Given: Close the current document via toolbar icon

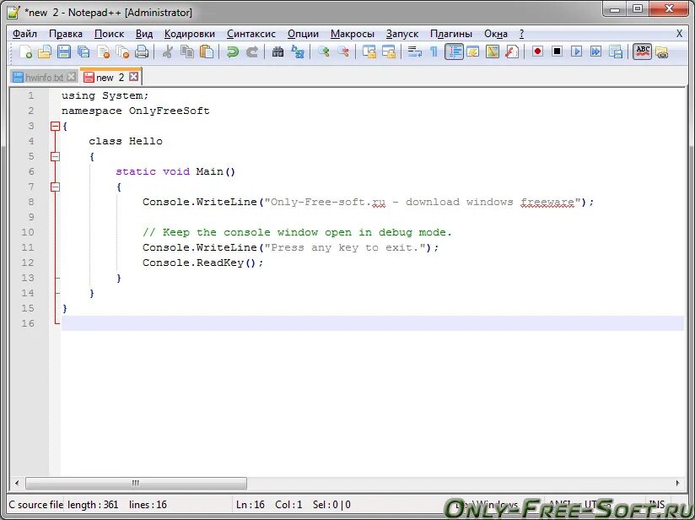Looking at the screenshot, I should point(103,51).
